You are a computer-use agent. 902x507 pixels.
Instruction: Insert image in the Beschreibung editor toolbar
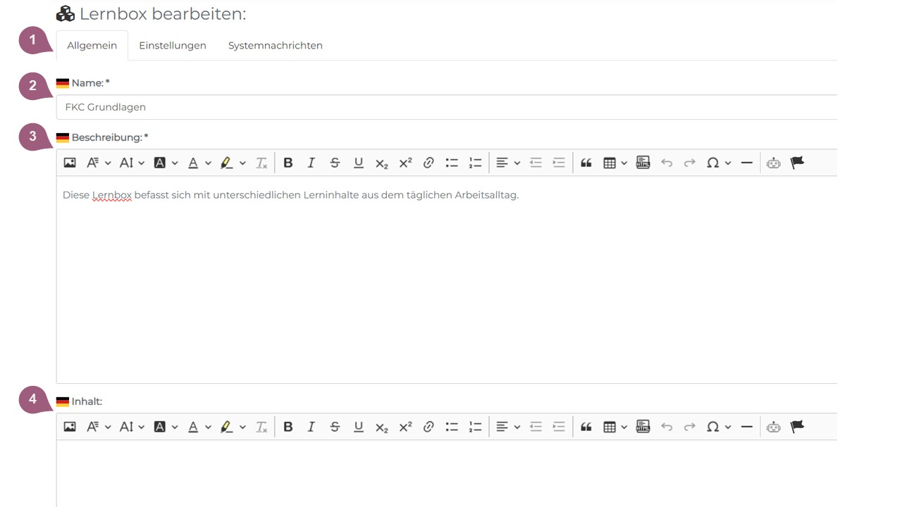click(x=70, y=163)
